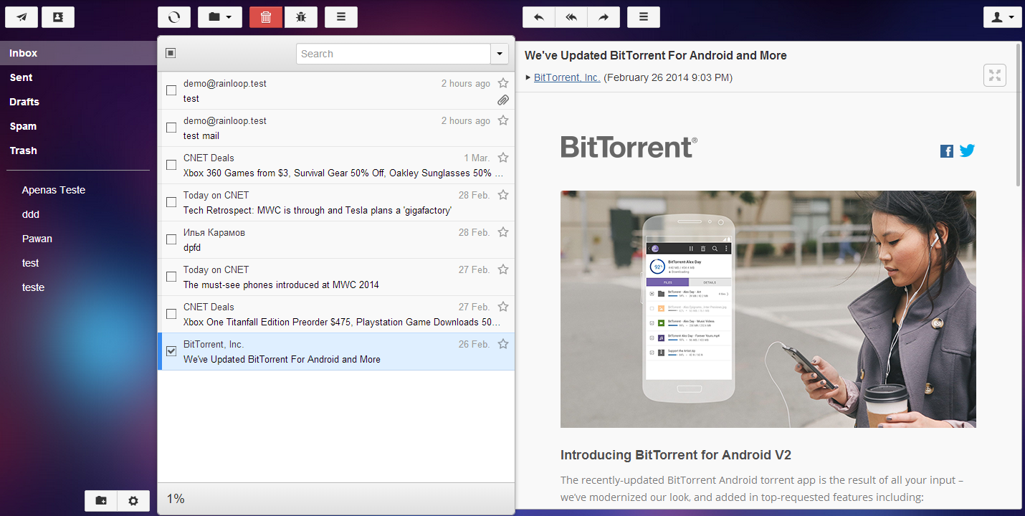Reply to the BitTorrent message
1025x516 pixels.
click(x=538, y=16)
